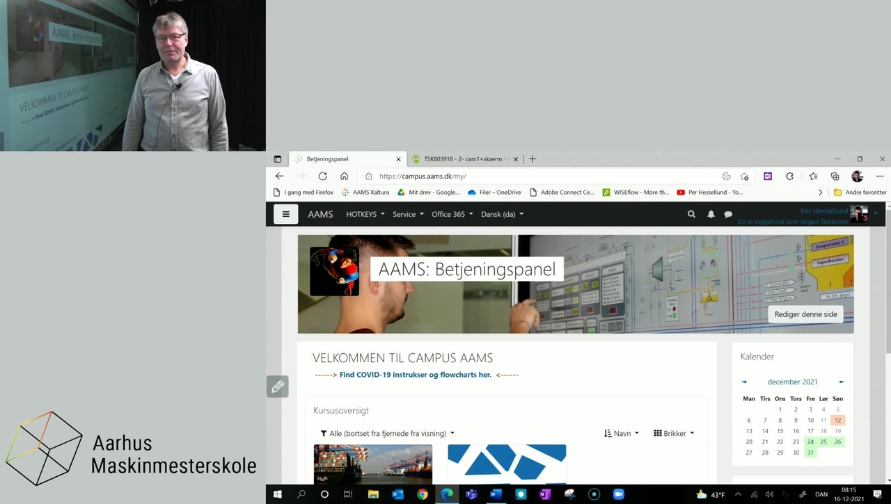
Task: Expand the Service dropdown menu
Action: [x=408, y=214]
